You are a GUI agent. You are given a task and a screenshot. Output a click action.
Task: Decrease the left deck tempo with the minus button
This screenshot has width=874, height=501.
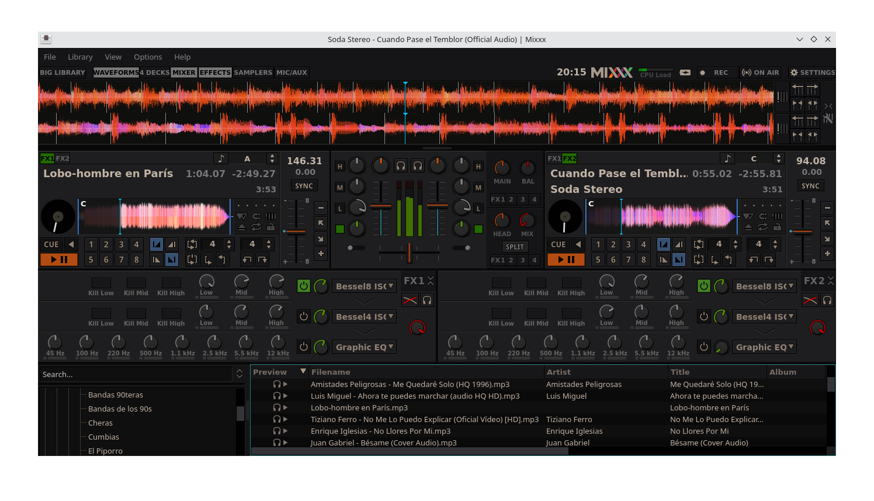(321, 208)
